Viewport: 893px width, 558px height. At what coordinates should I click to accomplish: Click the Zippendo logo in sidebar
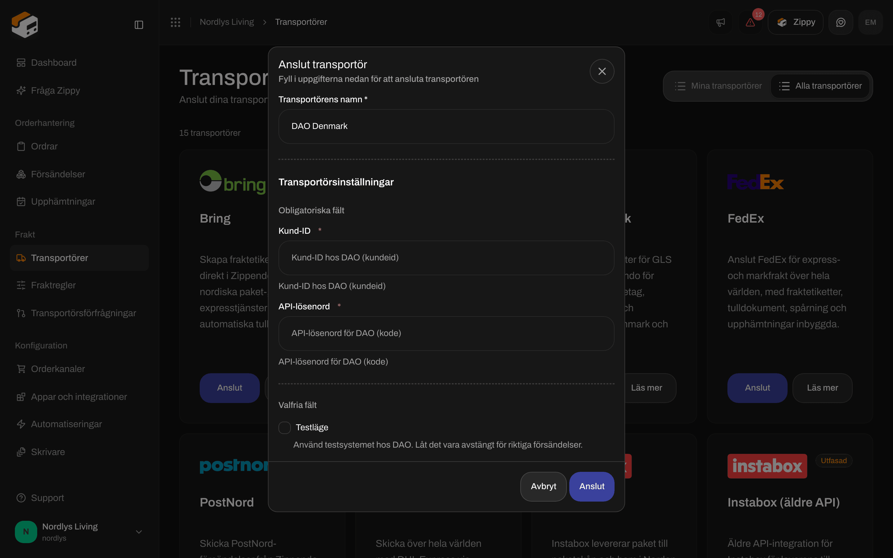click(25, 25)
